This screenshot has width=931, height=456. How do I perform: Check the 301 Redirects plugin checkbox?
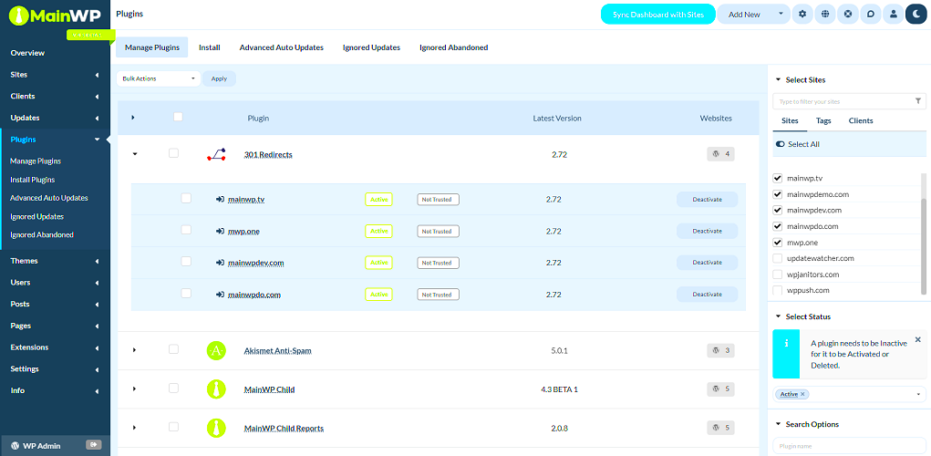[x=173, y=153]
